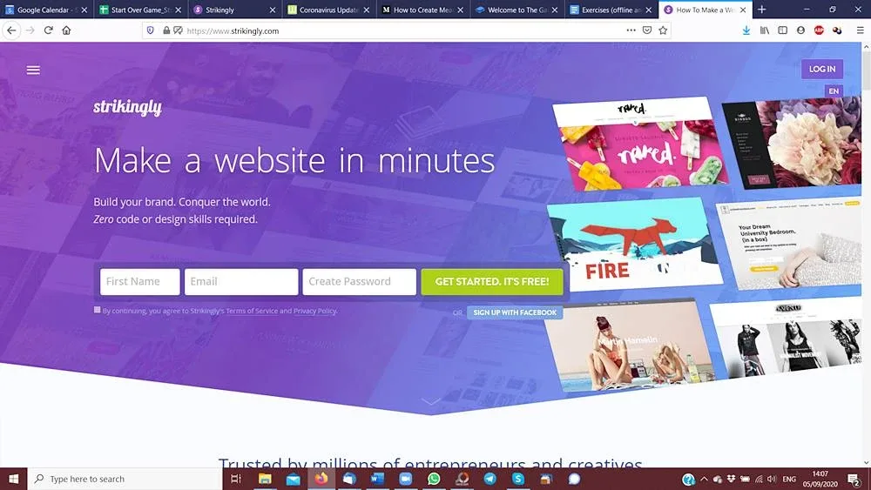This screenshot has height=490, width=871.
Task: Bookmark this page with the star
Action: pos(663,30)
